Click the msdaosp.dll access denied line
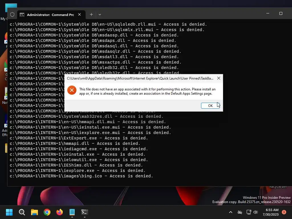The height and width of the screenshot is (219, 292). pos(94,35)
